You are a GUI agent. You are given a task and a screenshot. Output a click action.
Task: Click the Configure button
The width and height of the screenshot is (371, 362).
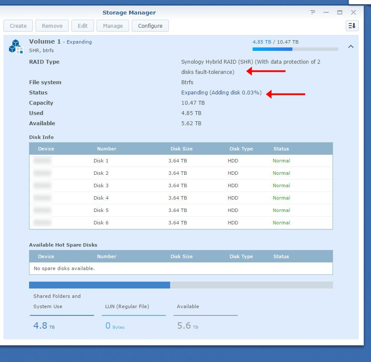[x=150, y=26]
